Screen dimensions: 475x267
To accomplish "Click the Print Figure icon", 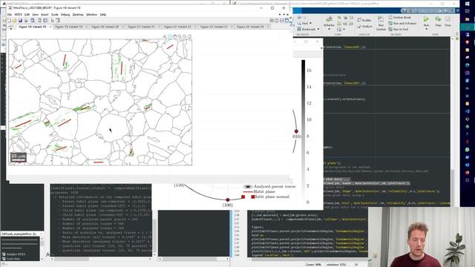I will (x=26, y=21).
